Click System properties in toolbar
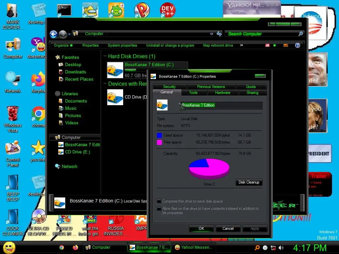Image resolution: width=339 pixels, height=254 pixels. click(122, 45)
